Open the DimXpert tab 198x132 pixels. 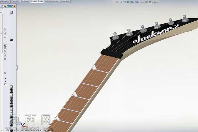25,1
